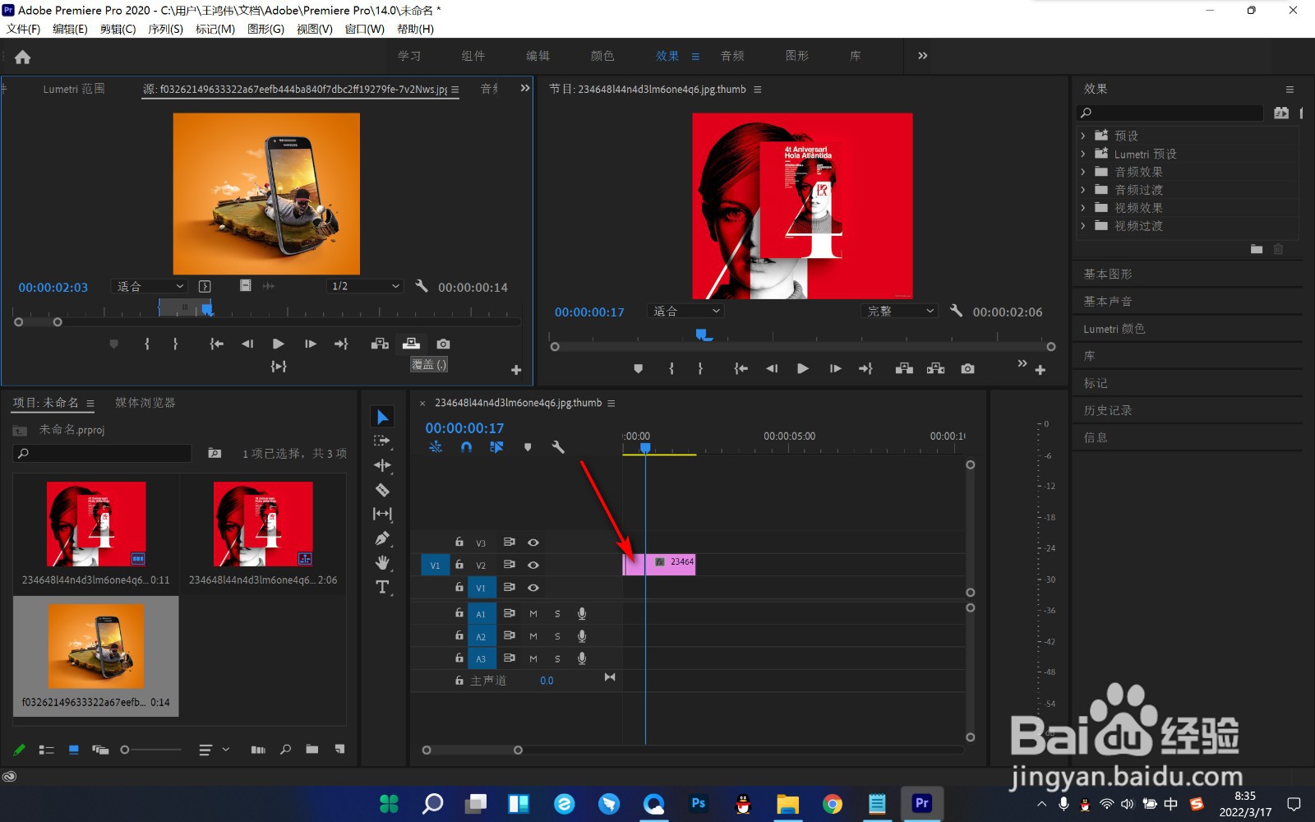1315x822 pixels.
Task: Toggle V2 track output eye
Action: [533, 565]
